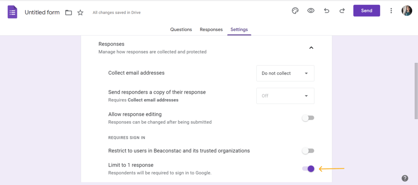
Task: Select the Settings tab
Action: (x=239, y=29)
